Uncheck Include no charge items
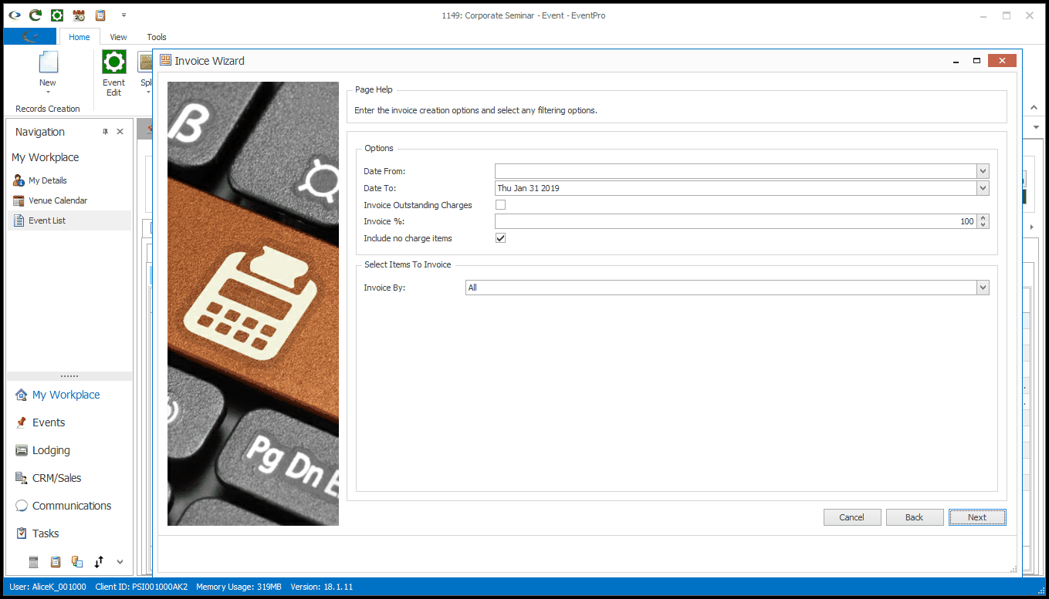This screenshot has width=1049, height=599. click(x=500, y=238)
